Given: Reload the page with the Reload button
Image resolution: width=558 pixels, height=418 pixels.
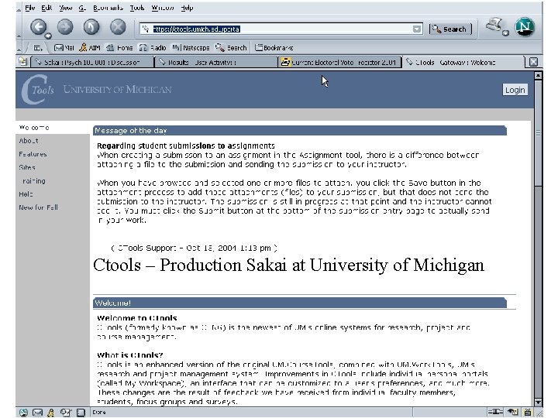Looking at the screenshot, I should (x=91, y=27).
